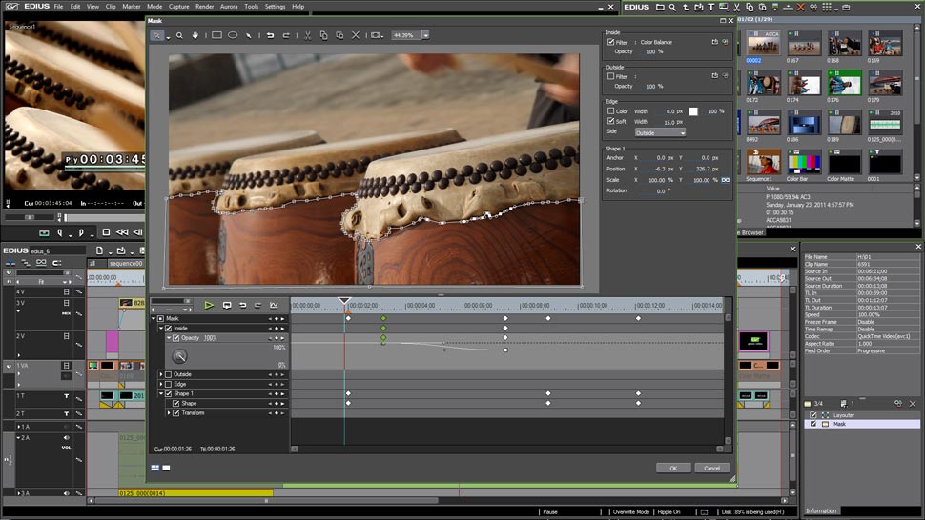
Task: Click the Cancel button in Mask dialog
Action: pyautogui.click(x=712, y=469)
